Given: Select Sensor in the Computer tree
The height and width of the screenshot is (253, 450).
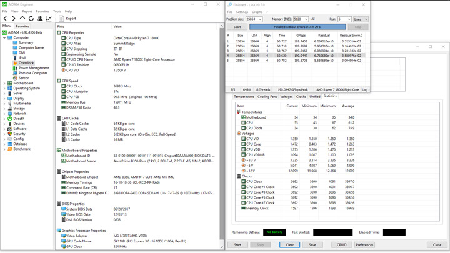Looking at the screenshot, I should coord(23,78).
